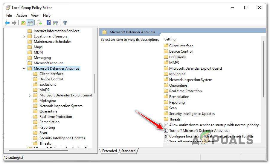
Task: Collapse Microsoft Defender Antivirus tree node
Action: (x=24, y=68)
